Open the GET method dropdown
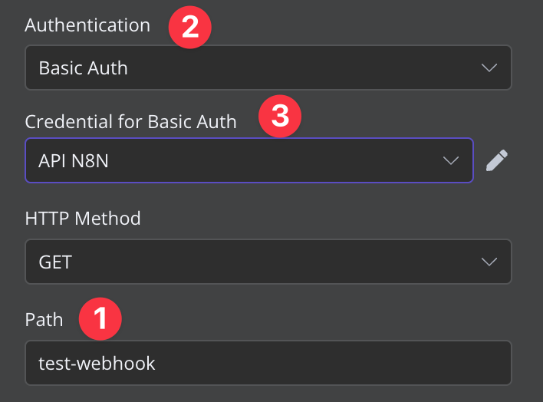Viewport: 543px width, 402px height. 268,262
